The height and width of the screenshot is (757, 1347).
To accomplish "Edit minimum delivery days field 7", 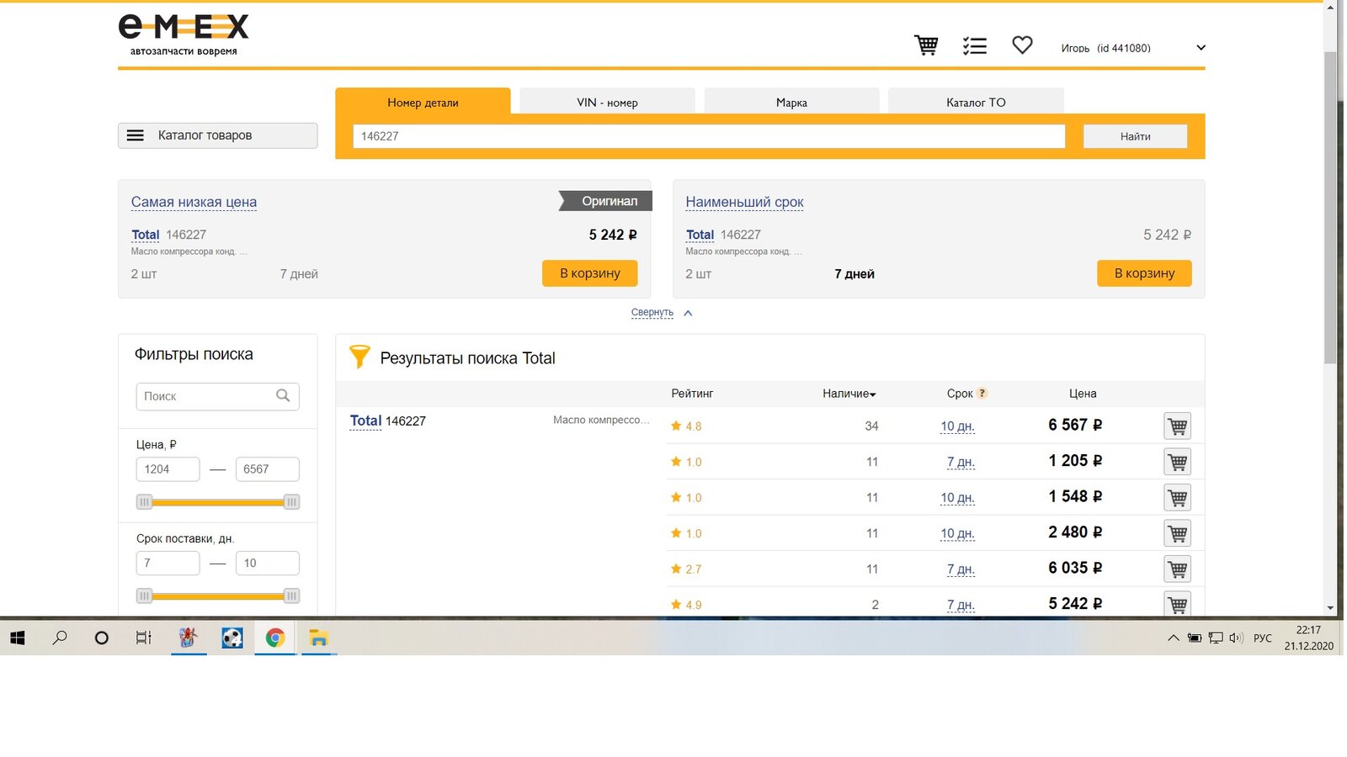I will (x=168, y=564).
